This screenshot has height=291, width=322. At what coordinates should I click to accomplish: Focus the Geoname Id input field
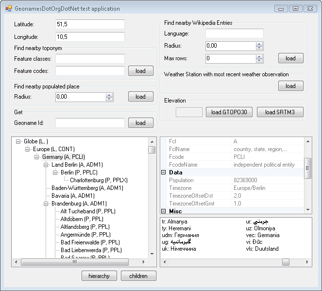[90, 123]
